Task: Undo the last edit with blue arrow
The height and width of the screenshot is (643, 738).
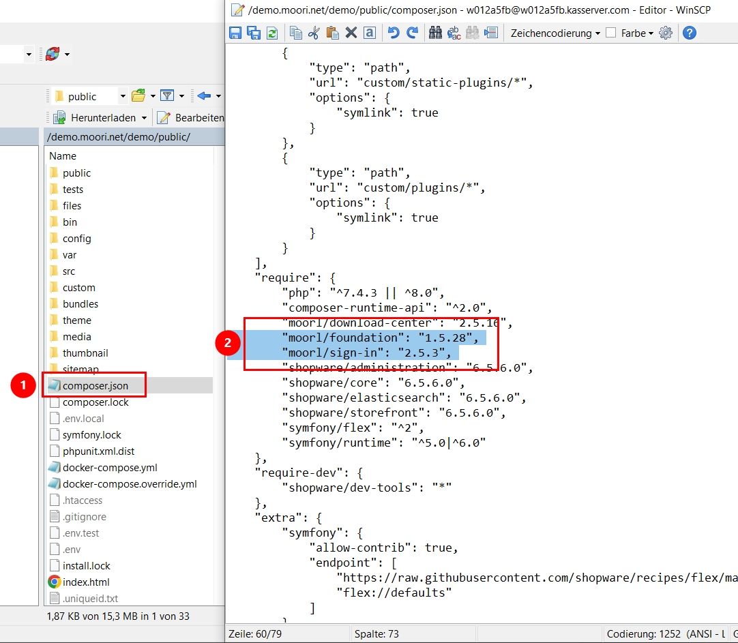Action: pyautogui.click(x=394, y=33)
